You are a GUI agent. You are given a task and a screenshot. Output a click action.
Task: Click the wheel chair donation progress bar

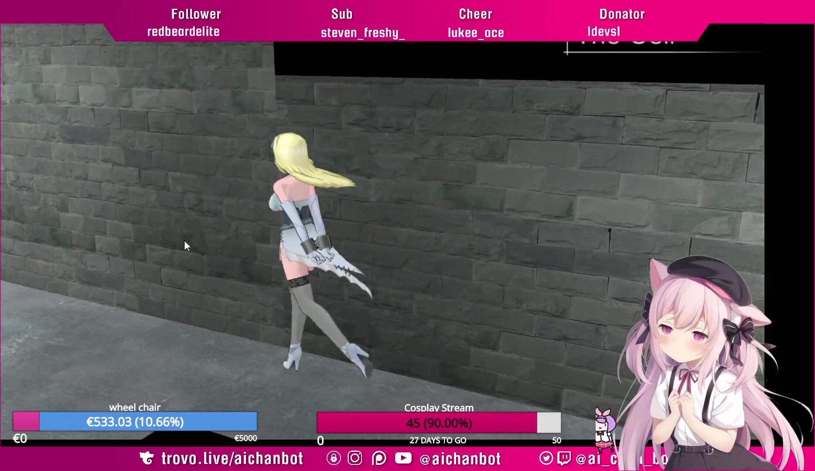pos(135,422)
